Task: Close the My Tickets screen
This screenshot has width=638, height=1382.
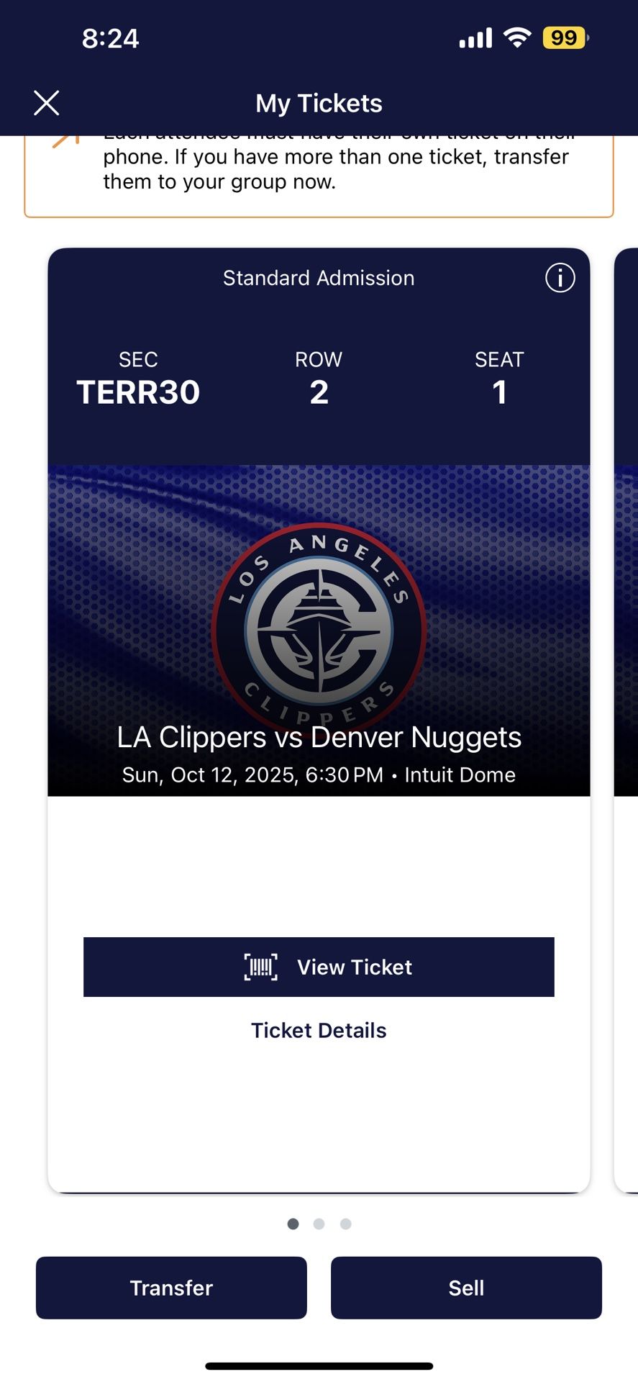Action: 47,103
